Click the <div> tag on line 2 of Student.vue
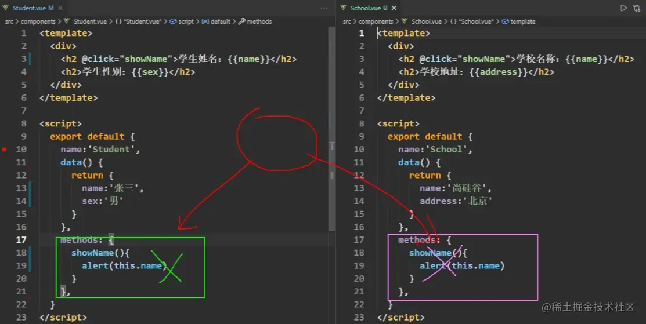646x324 pixels. pyautogui.click(x=63, y=46)
